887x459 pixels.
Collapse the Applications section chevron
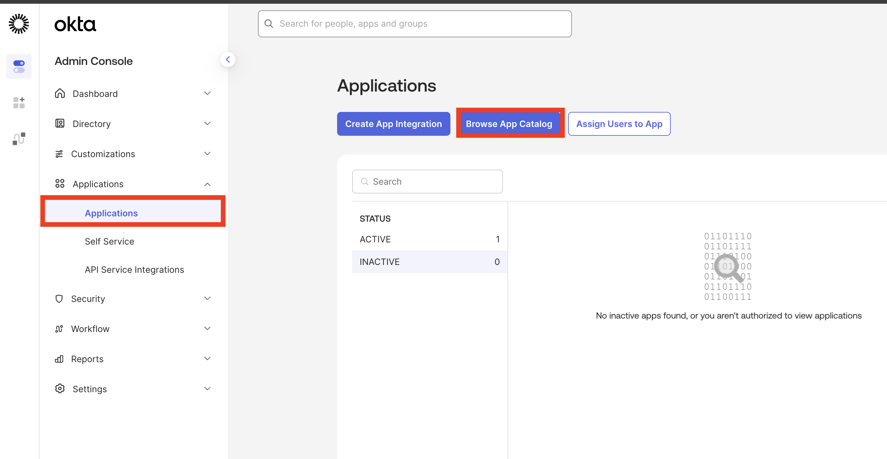(207, 184)
